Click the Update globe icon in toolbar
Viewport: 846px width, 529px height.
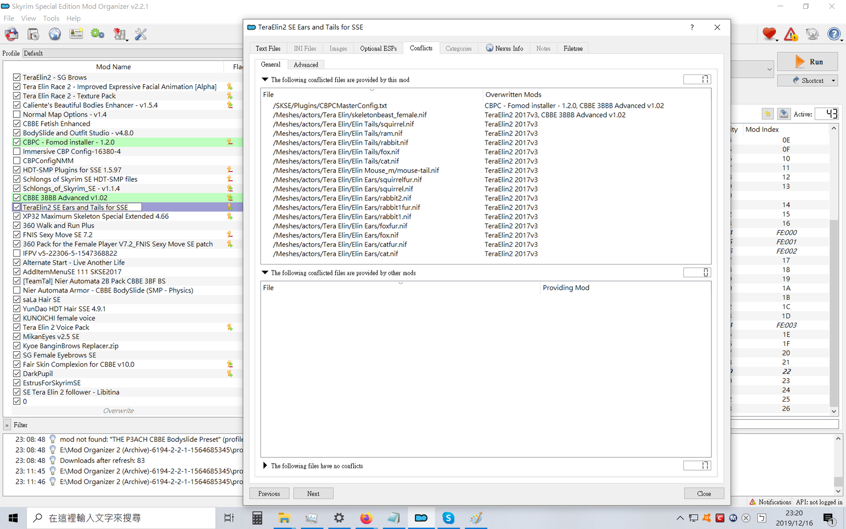812,34
